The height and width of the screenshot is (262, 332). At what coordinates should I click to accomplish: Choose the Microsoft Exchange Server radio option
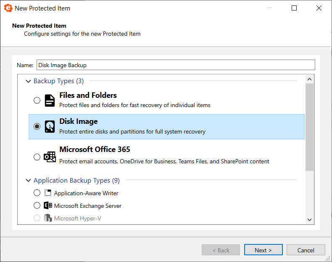[x=37, y=206]
